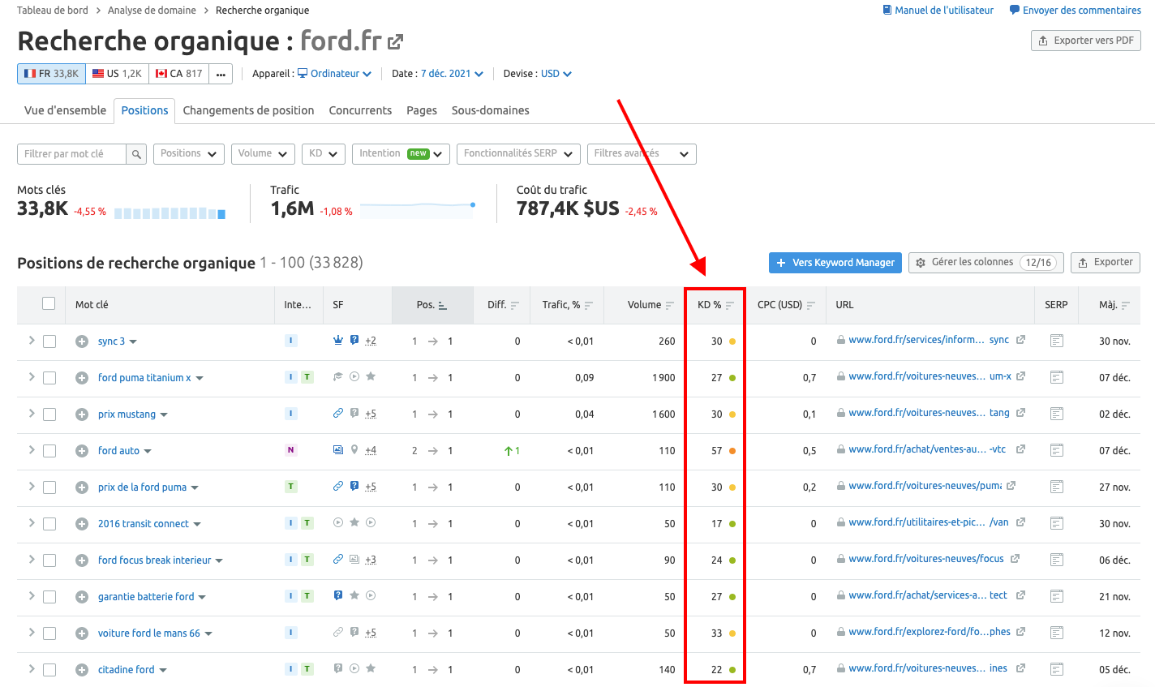Add 'ford focus break interieur' with plus icon
The width and height of the screenshot is (1155, 687).
coord(82,560)
